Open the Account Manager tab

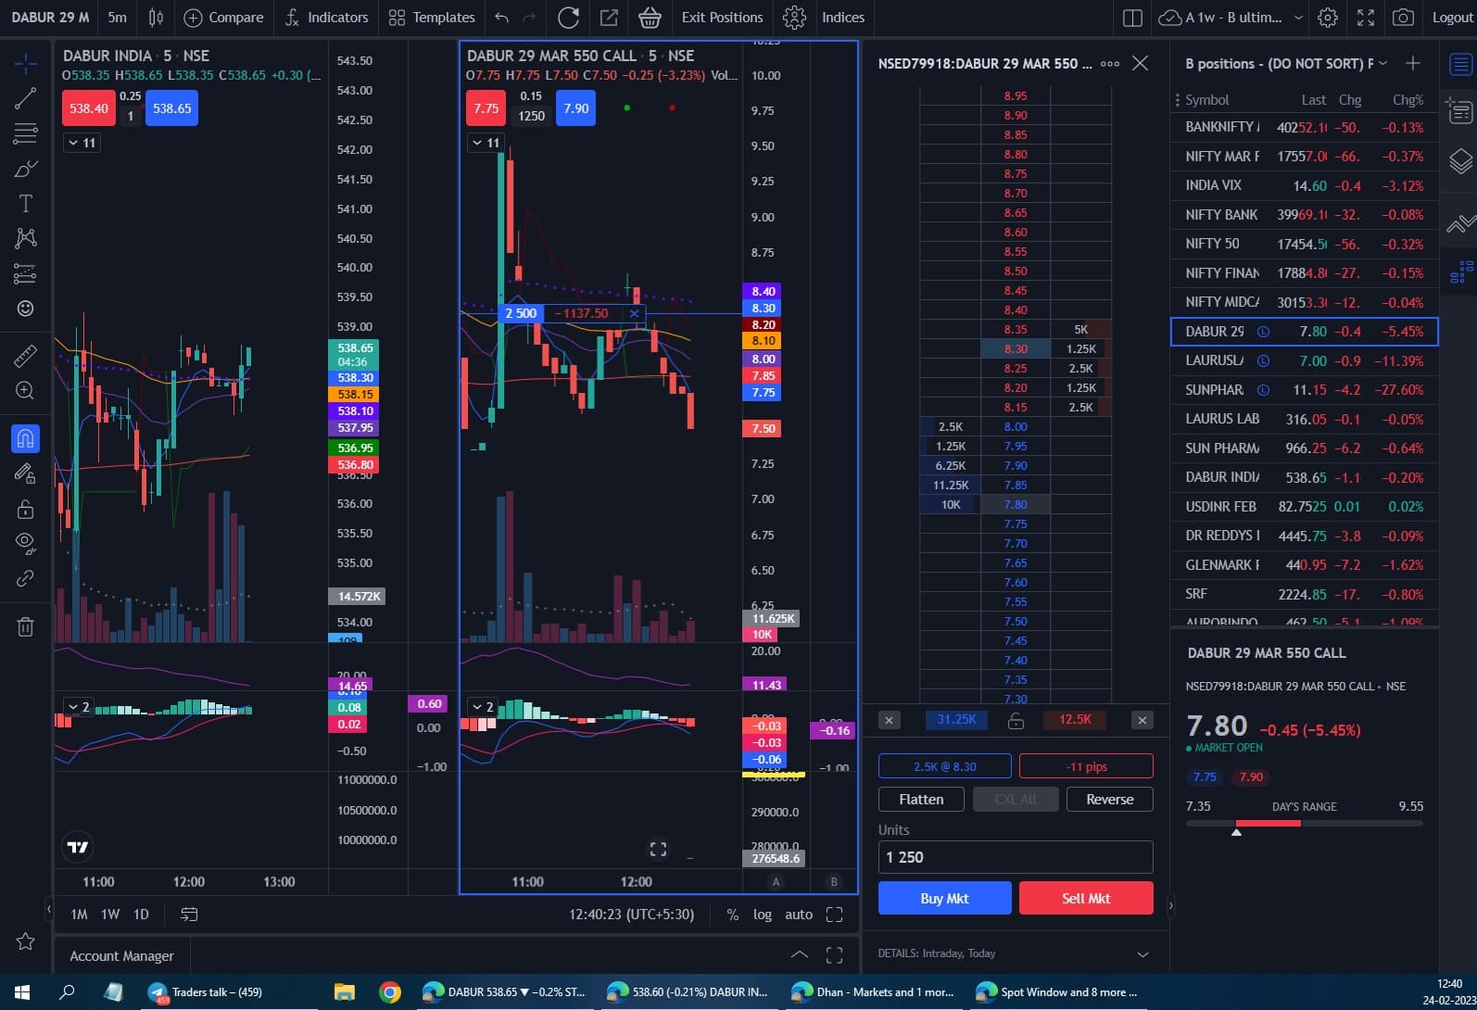(x=121, y=956)
